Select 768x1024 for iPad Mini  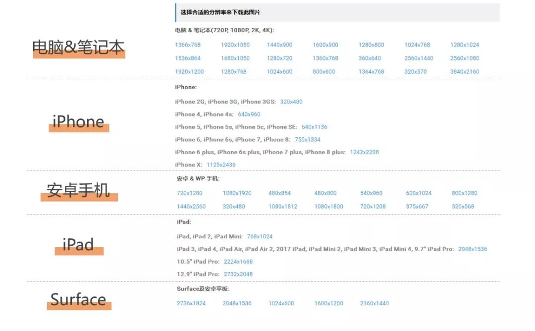260,236
